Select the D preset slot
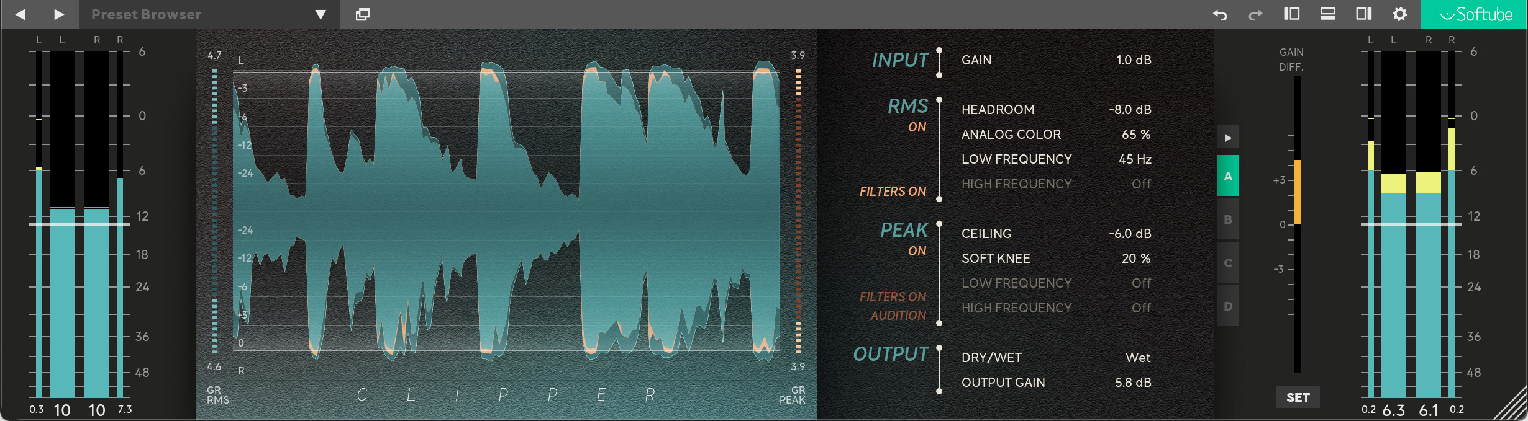Image resolution: width=1528 pixels, height=421 pixels. pos(1228,306)
